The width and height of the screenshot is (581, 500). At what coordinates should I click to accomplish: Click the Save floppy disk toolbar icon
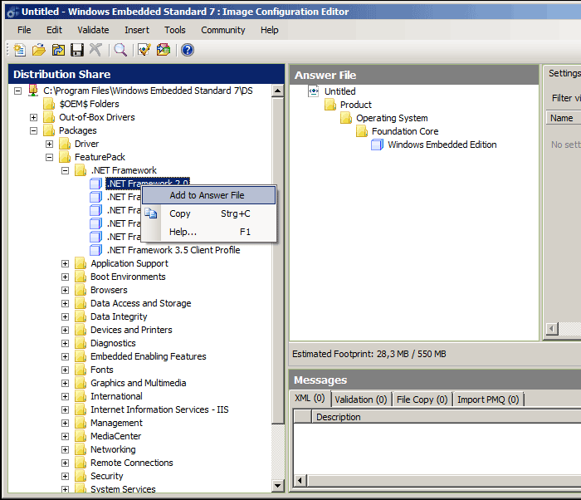[77, 50]
